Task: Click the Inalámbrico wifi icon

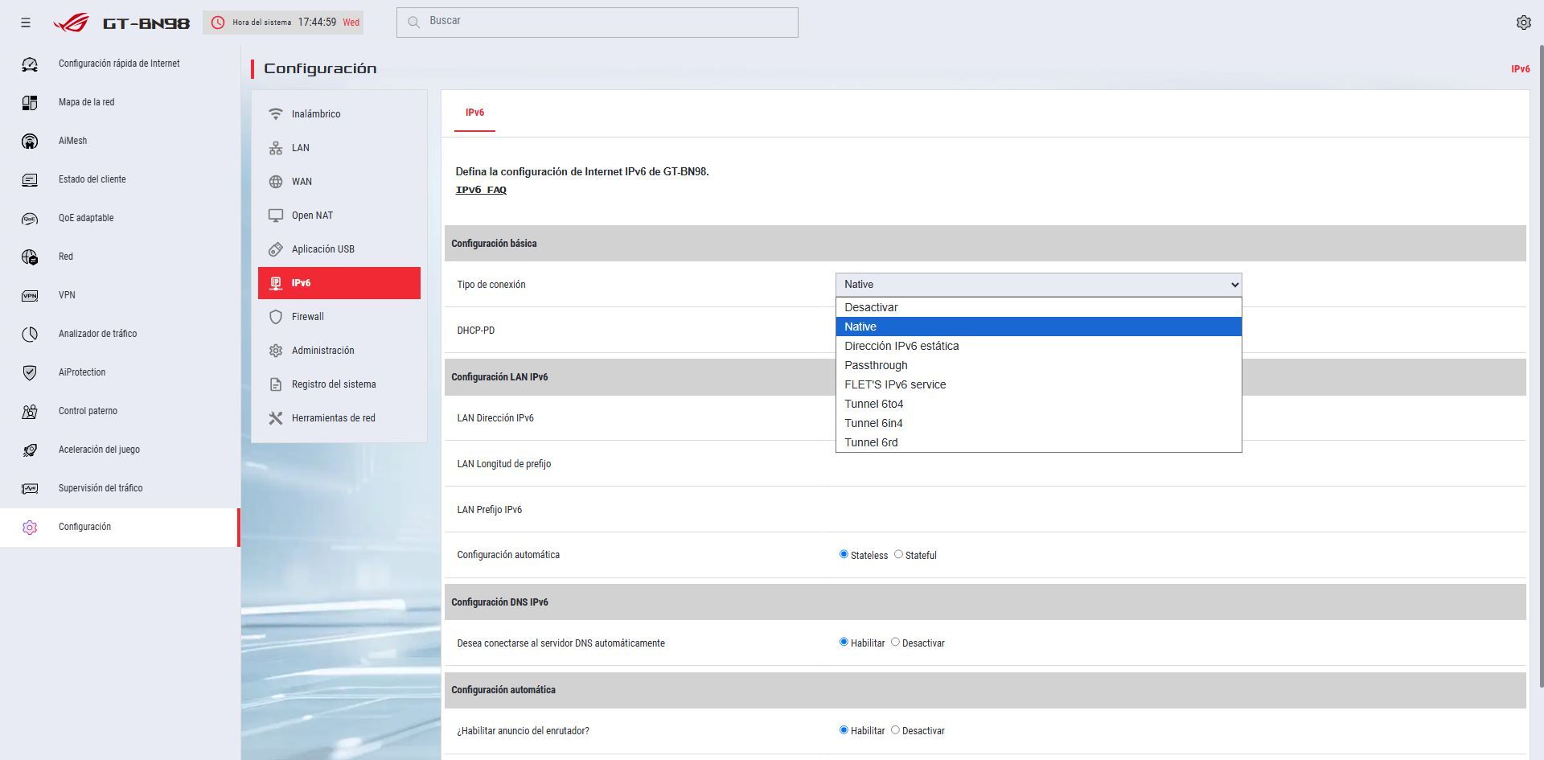Action: tap(276, 114)
